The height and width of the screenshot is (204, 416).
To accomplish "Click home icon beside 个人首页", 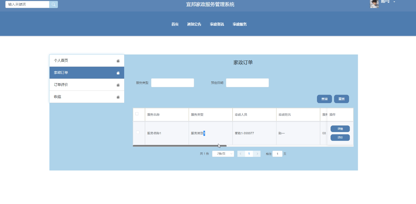I will pos(118,61).
